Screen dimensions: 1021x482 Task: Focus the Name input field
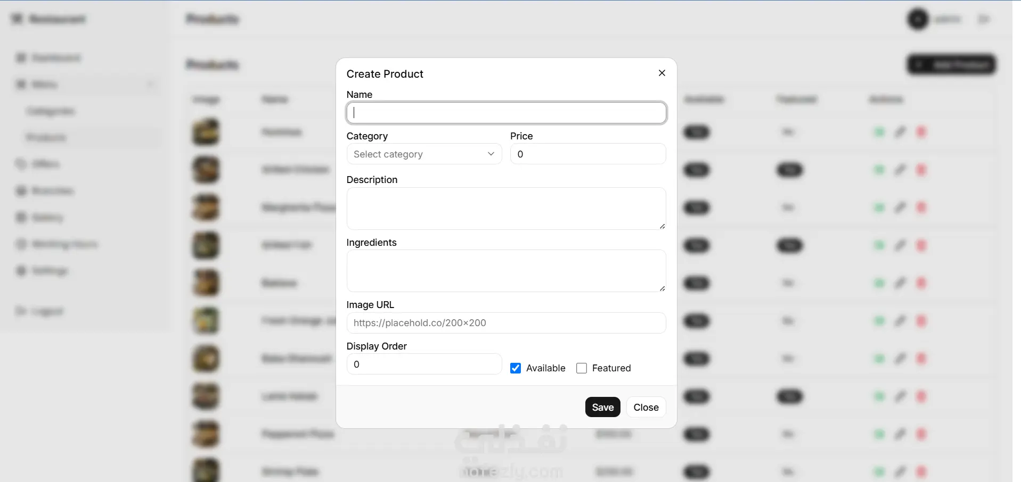pyautogui.click(x=506, y=113)
